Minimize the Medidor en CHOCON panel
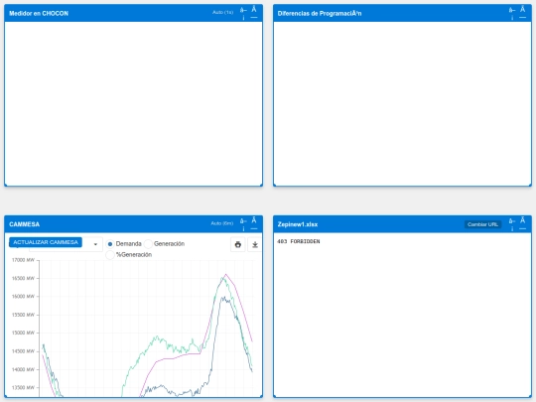 pyautogui.click(x=254, y=13)
